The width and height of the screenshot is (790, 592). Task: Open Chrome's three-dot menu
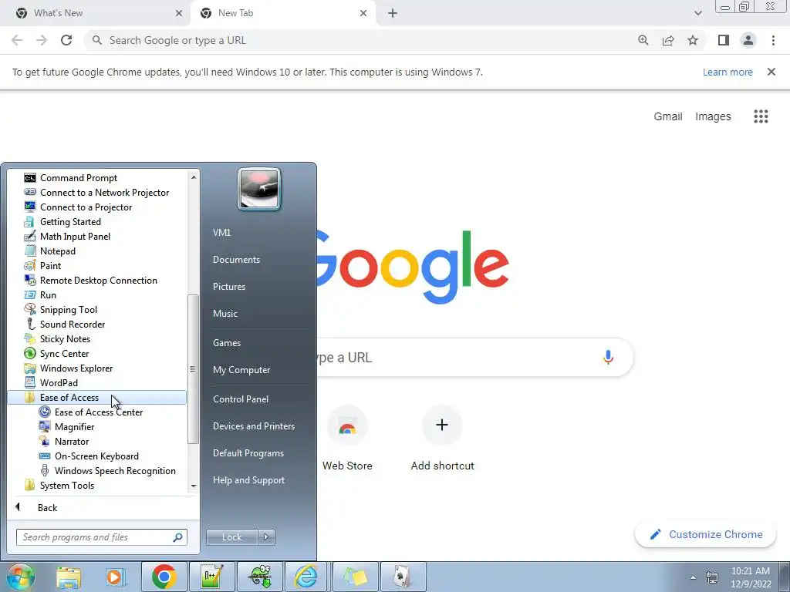click(x=773, y=40)
